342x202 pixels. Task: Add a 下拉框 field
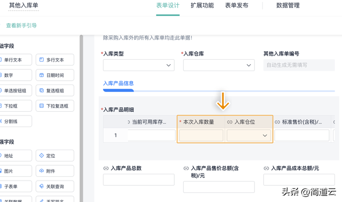(15, 106)
